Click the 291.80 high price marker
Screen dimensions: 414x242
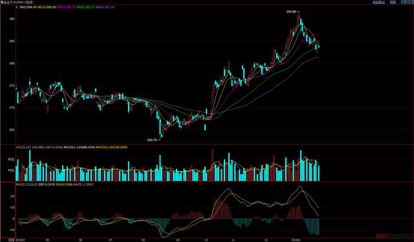click(x=291, y=12)
